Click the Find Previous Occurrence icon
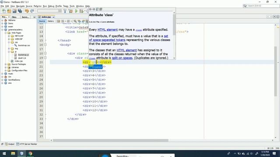280x157 pixels. point(79,21)
